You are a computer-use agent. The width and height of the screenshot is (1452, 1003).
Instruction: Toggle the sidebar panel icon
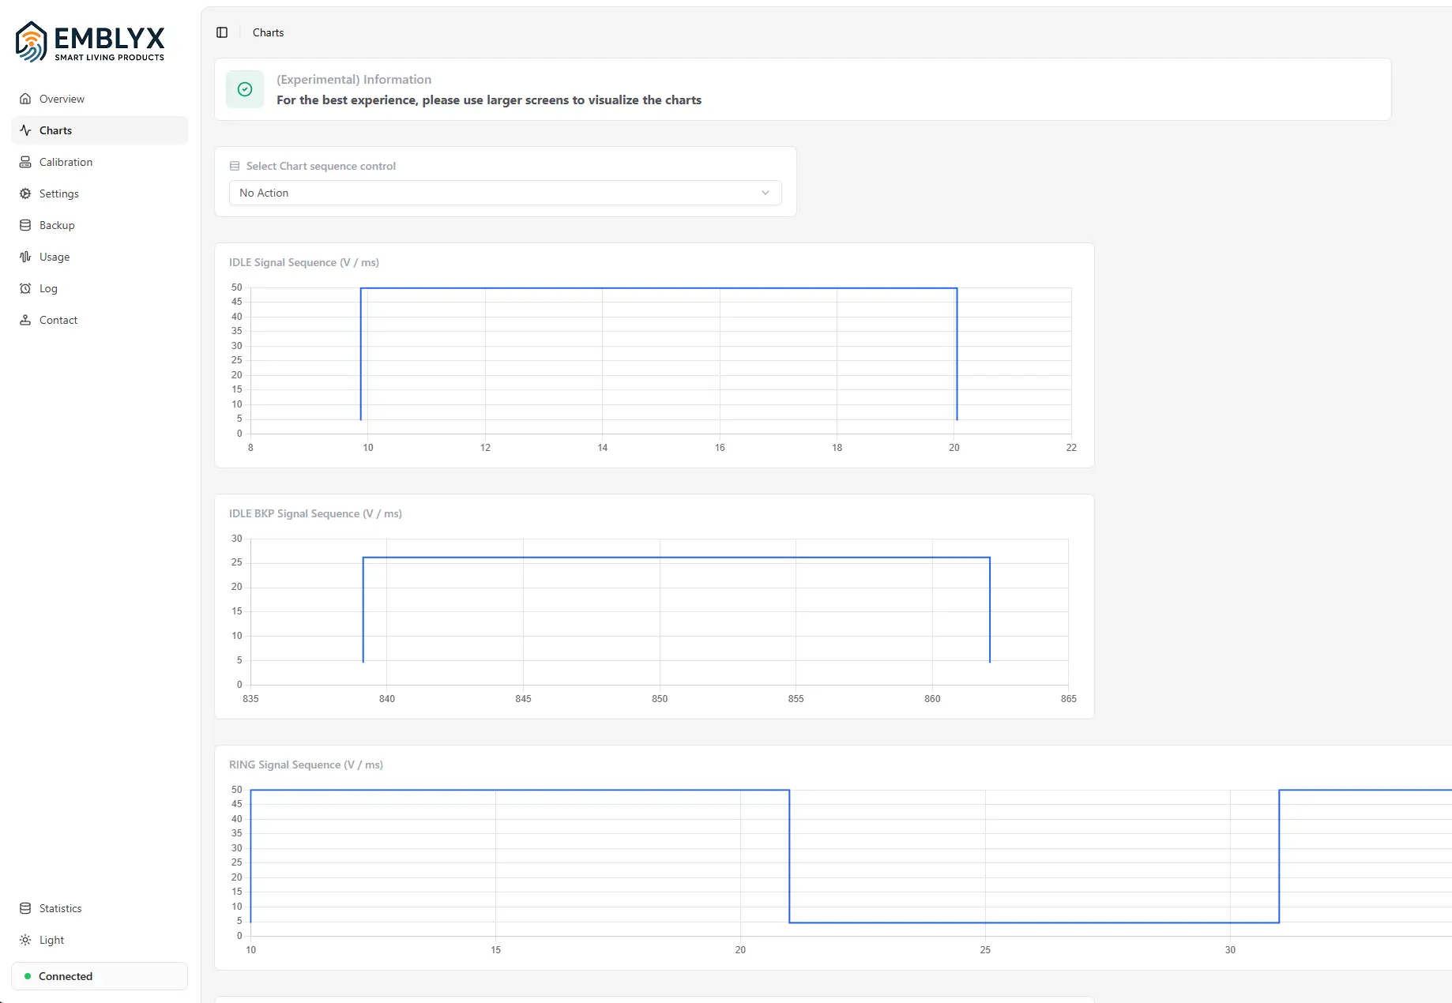tap(222, 32)
